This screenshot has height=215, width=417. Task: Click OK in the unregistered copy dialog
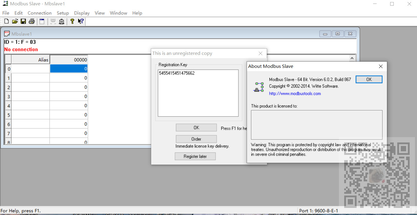[x=196, y=127]
